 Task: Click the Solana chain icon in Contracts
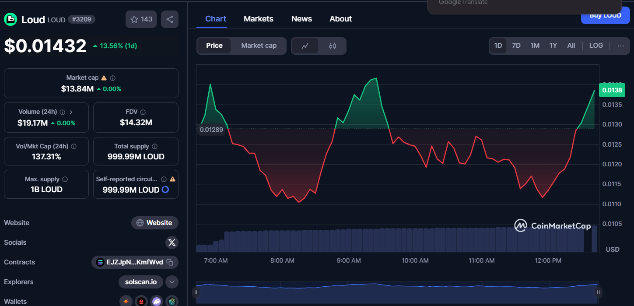tap(100, 262)
